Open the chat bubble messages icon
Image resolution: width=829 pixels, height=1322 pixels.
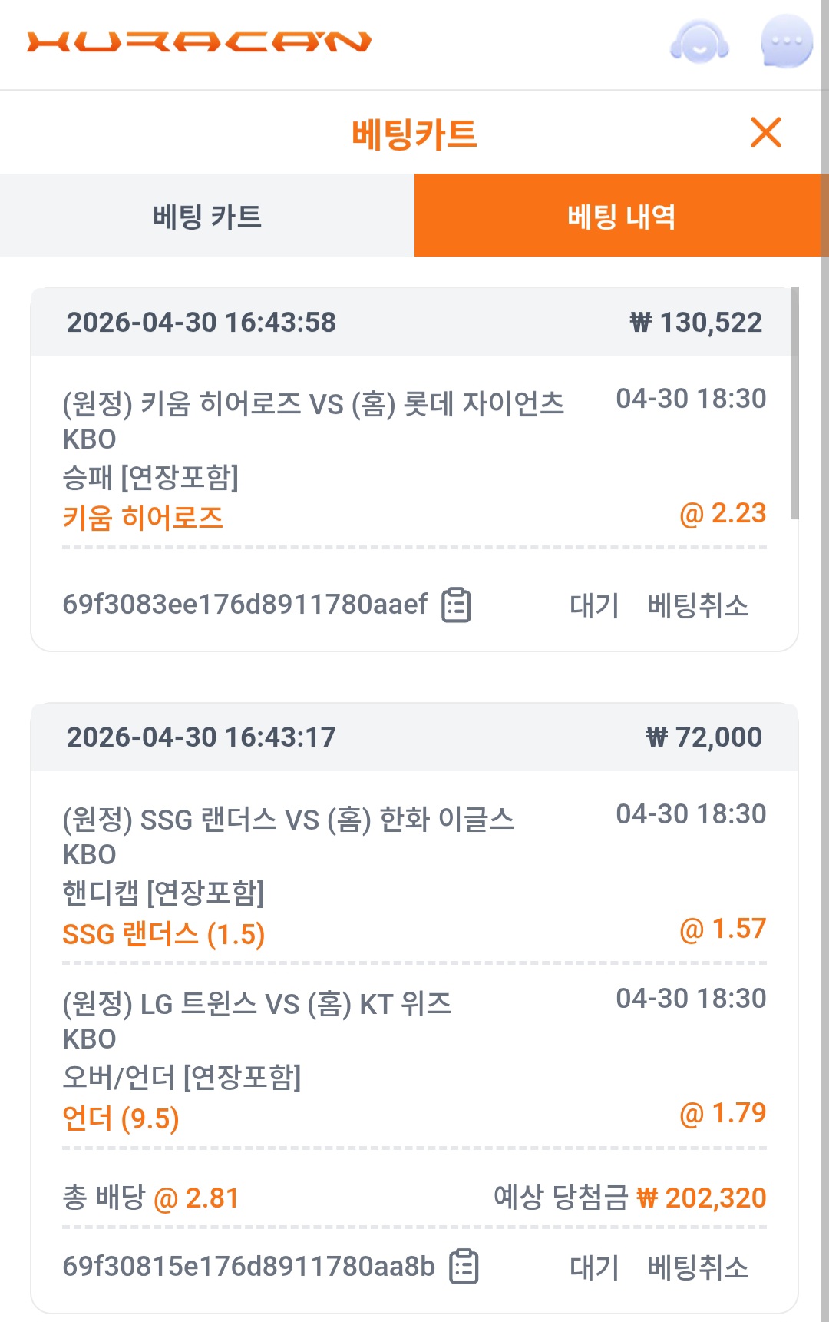pyautogui.click(x=786, y=41)
